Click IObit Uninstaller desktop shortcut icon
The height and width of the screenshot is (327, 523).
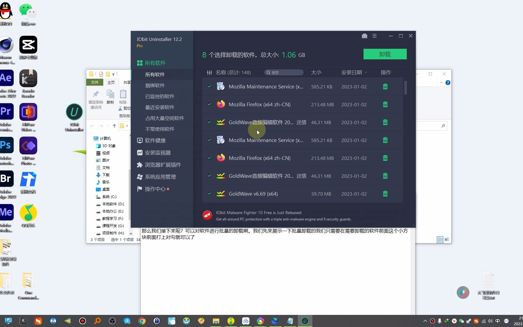[74, 117]
